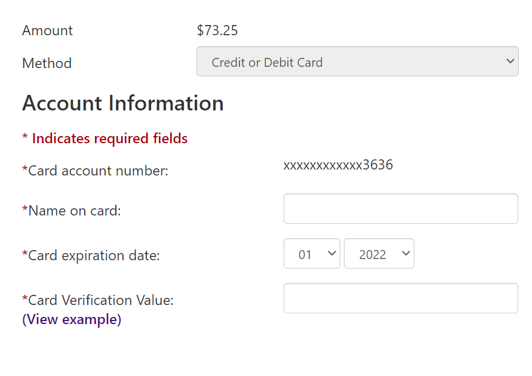This screenshot has width=532, height=376.
Task: Open the expiration year dropdown showing 2022
Action: click(x=379, y=253)
